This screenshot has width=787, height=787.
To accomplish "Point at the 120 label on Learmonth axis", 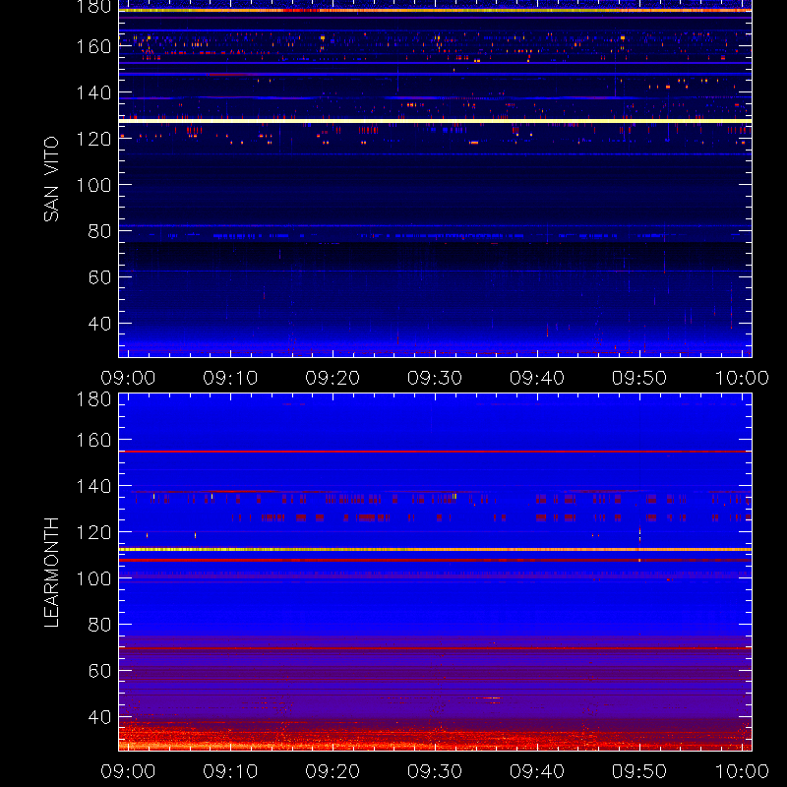I will pyautogui.click(x=93, y=532).
